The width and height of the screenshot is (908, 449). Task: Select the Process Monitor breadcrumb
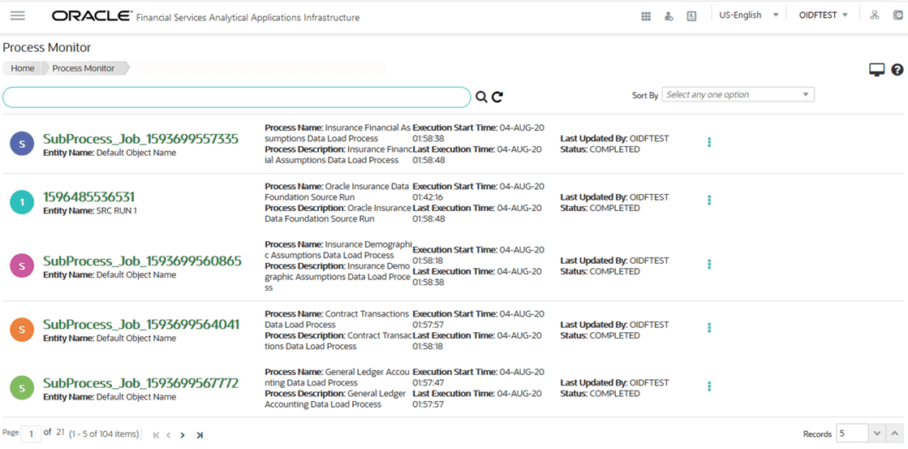coord(84,68)
